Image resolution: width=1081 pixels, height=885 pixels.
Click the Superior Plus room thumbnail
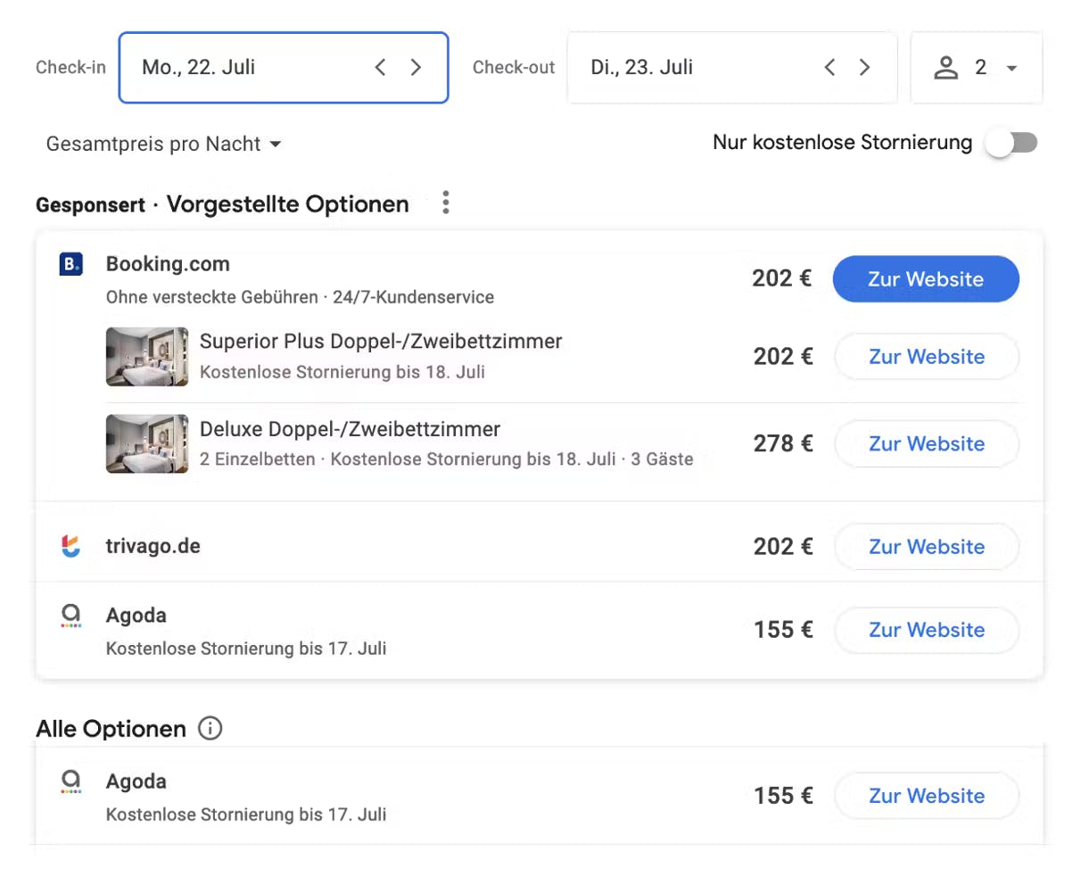tap(147, 357)
